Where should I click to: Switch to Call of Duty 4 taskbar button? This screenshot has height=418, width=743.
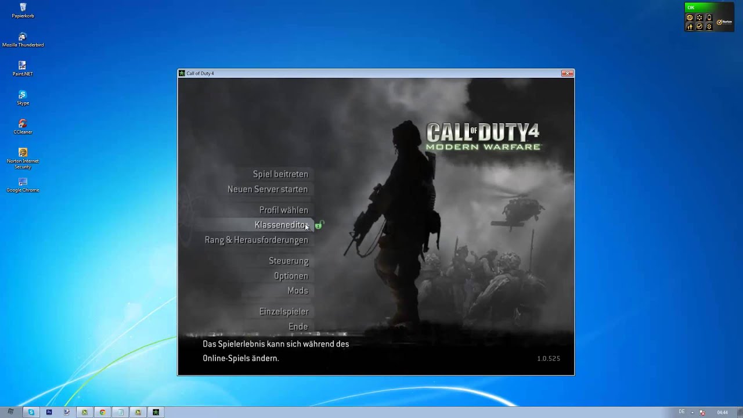click(x=156, y=412)
